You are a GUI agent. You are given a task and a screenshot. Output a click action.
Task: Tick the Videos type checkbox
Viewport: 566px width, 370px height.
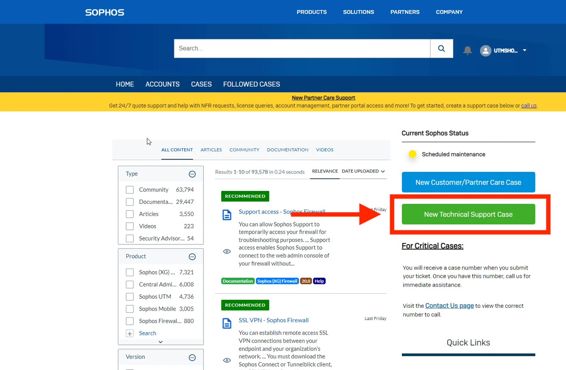(130, 226)
